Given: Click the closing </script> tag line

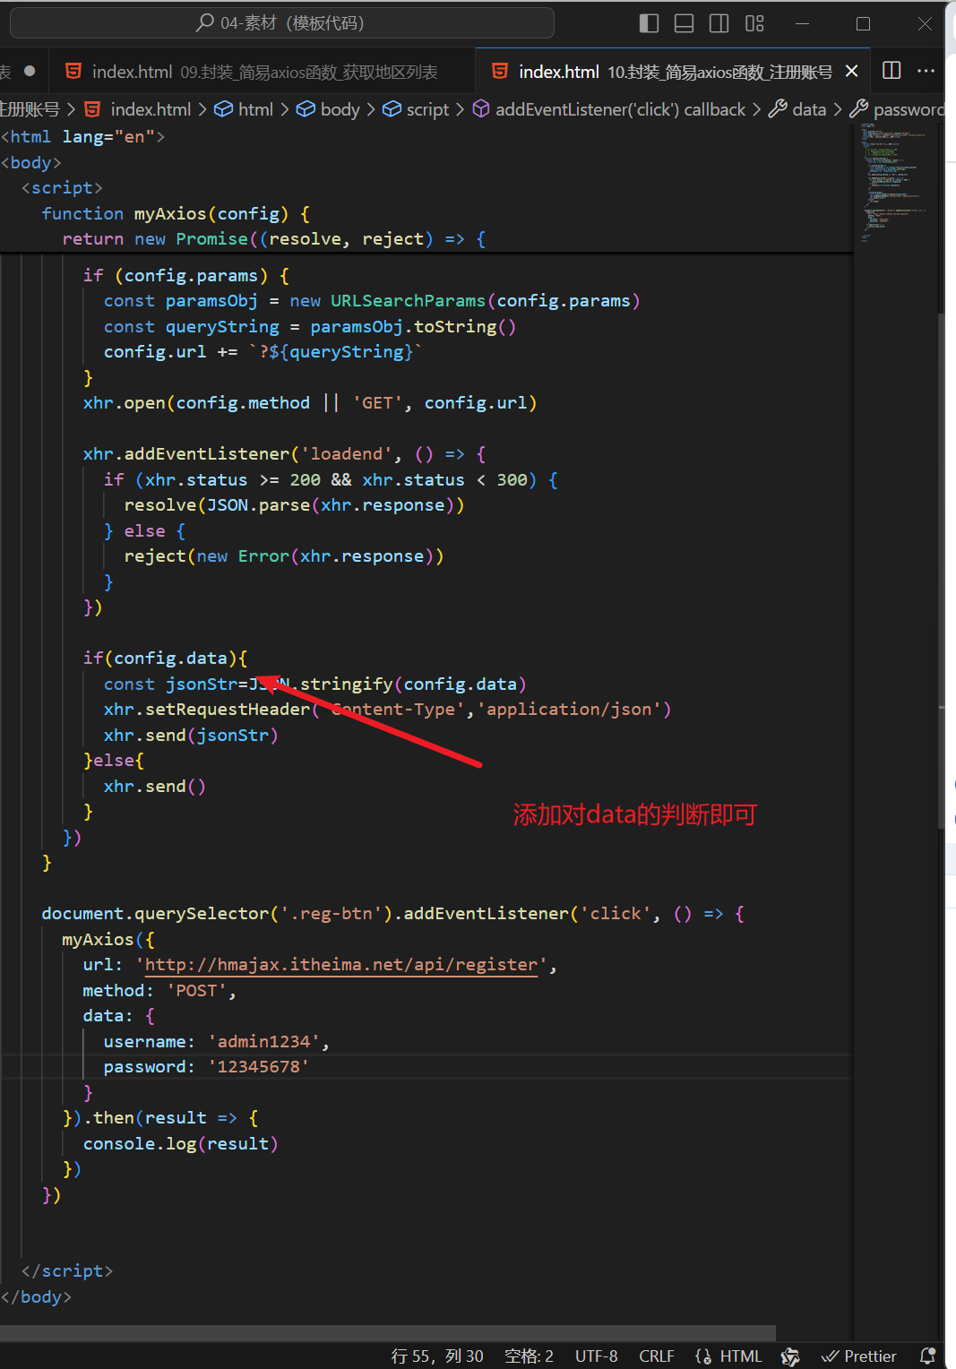Looking at the screenshot, I should (66, 1270).
